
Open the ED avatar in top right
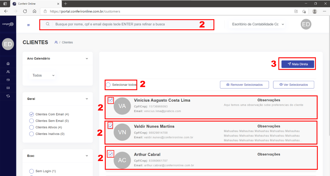tap(306, 24)
